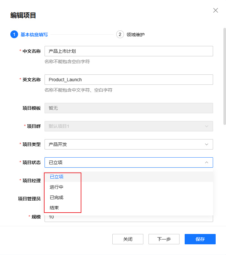Click the 项目管理员 label
The height and width of the screenshot is (255, 226).
[29, 199]
